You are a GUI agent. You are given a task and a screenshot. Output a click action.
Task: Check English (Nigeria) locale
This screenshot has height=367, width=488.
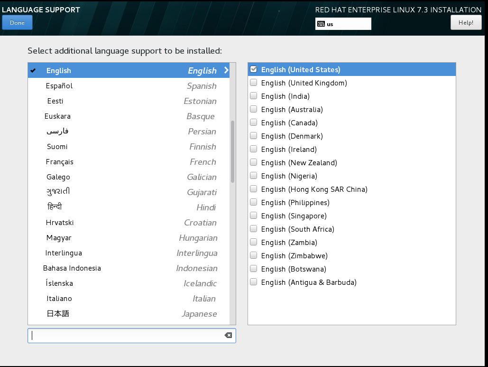click(x=254, y=176)
